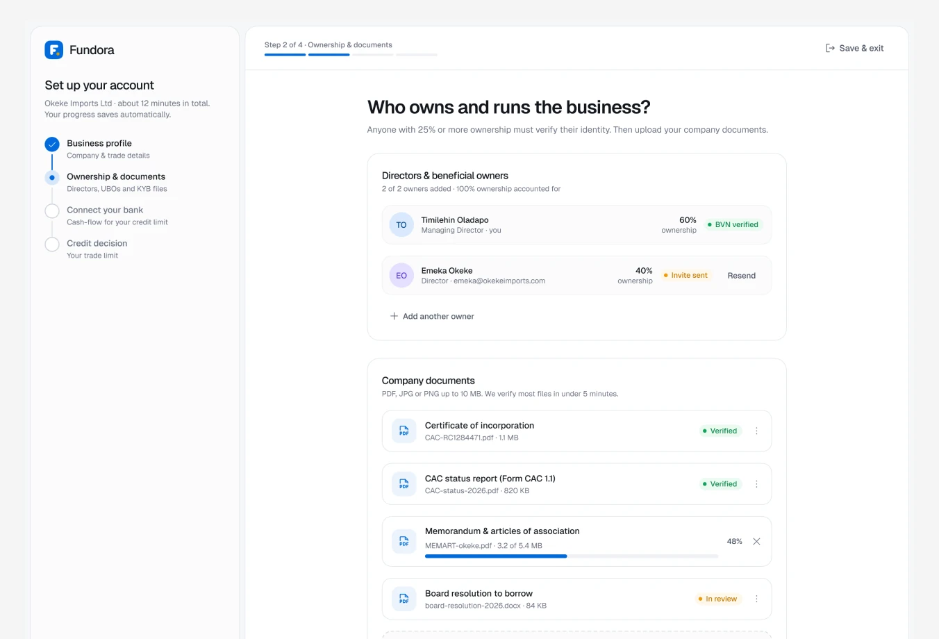This screenshot has width=939, height=639.
Task: Click the name Timilehin Oladapo
Action: coord(455,220)
